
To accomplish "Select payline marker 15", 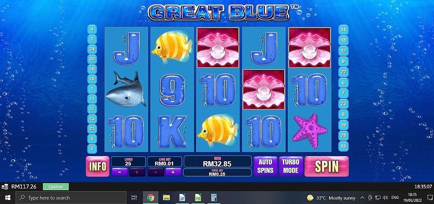I will (343, 146).
